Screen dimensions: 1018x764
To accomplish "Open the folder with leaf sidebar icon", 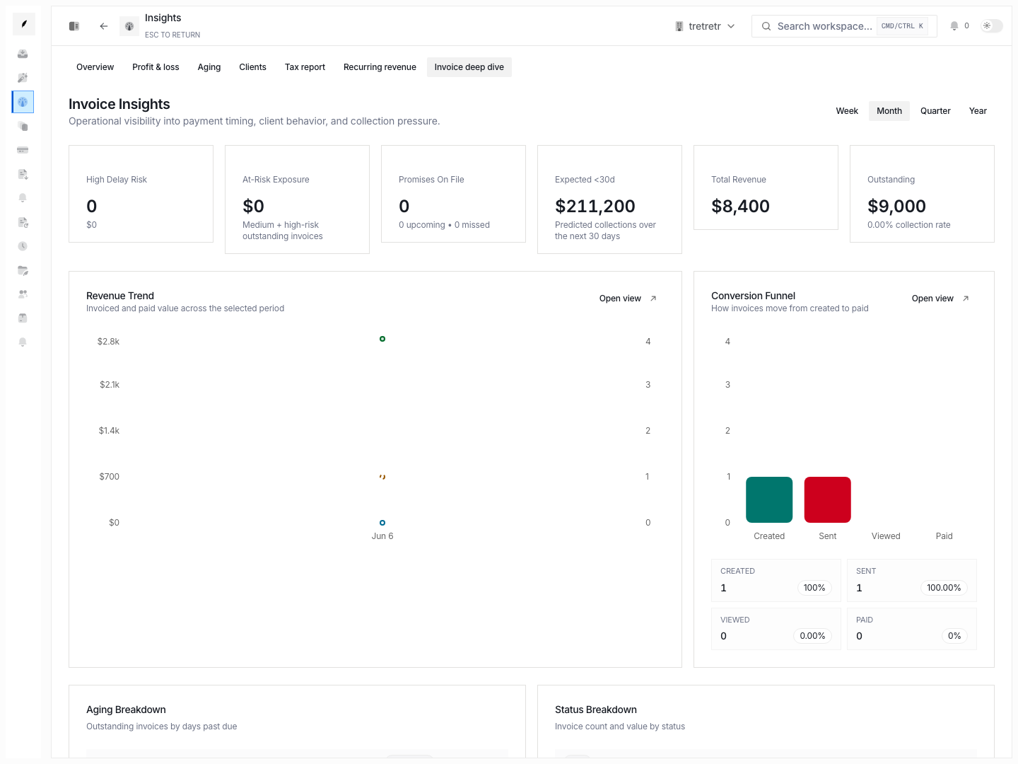I will click(x=23, y=270).
